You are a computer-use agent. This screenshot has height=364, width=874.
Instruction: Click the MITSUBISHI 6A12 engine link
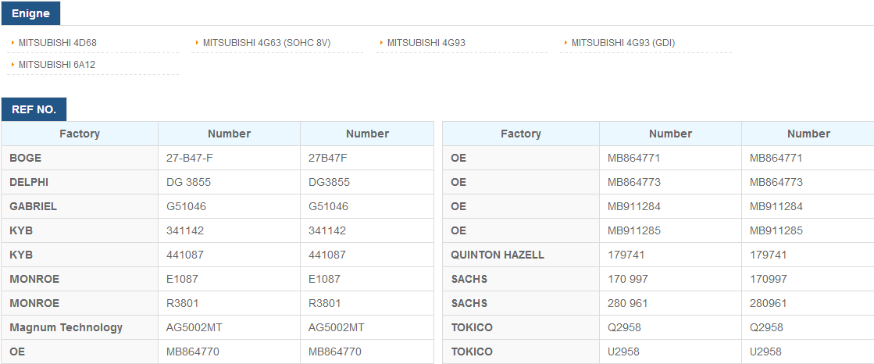(x=57, y=65)
